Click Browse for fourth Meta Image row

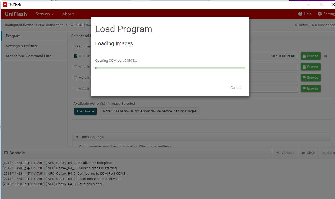coord(310,89)
